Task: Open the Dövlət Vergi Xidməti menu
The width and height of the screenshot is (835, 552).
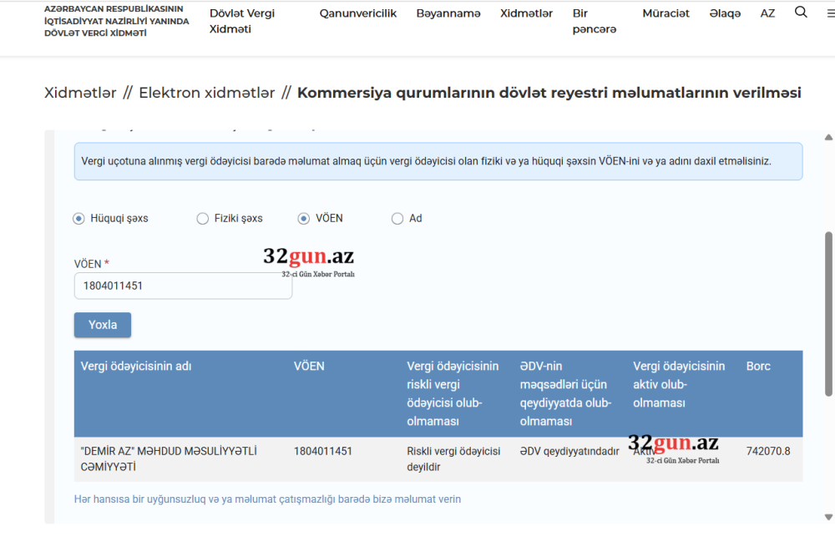Action: coord(242,21)
